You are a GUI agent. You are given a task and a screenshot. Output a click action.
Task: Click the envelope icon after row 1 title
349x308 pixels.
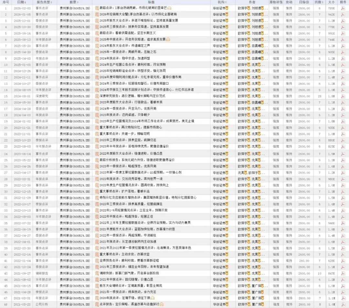(x=169, y=8)
